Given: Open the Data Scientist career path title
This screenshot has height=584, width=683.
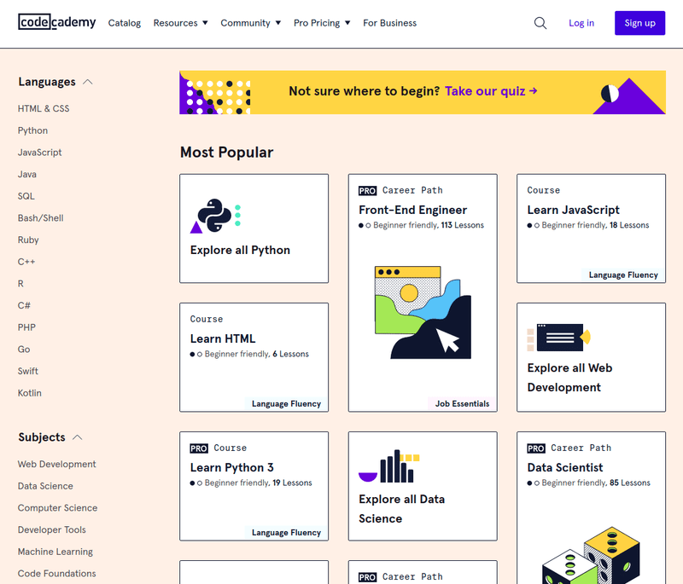Looking at the screenshot, I should 565,467.
